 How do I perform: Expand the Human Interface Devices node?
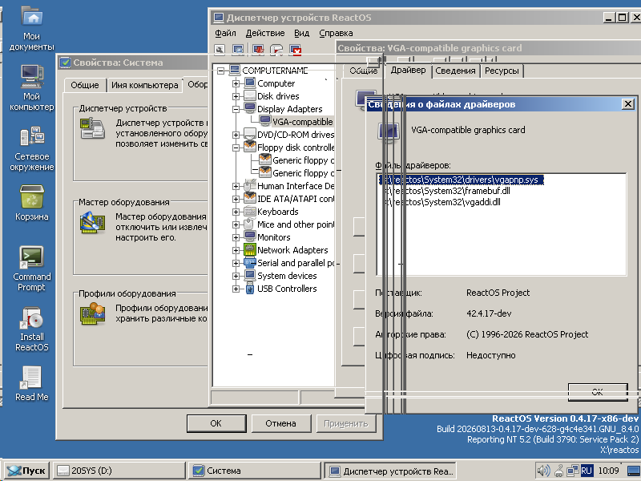pyautogui.click(x=236, y=186)
